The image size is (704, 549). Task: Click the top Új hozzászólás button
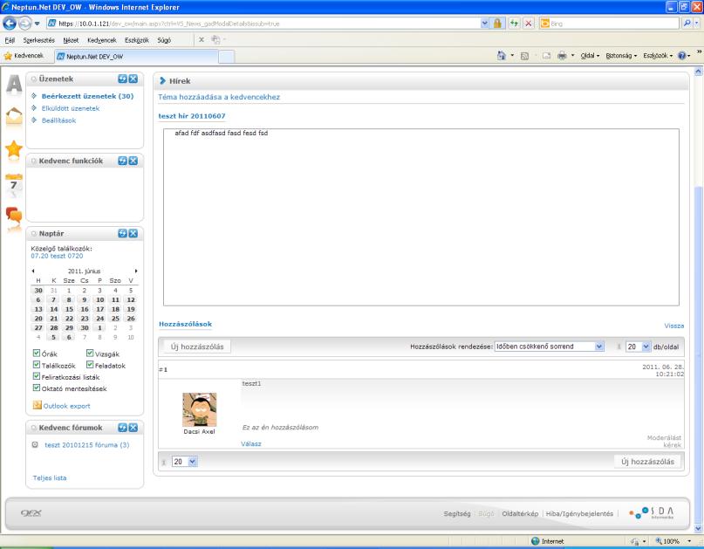coord(196,347)
